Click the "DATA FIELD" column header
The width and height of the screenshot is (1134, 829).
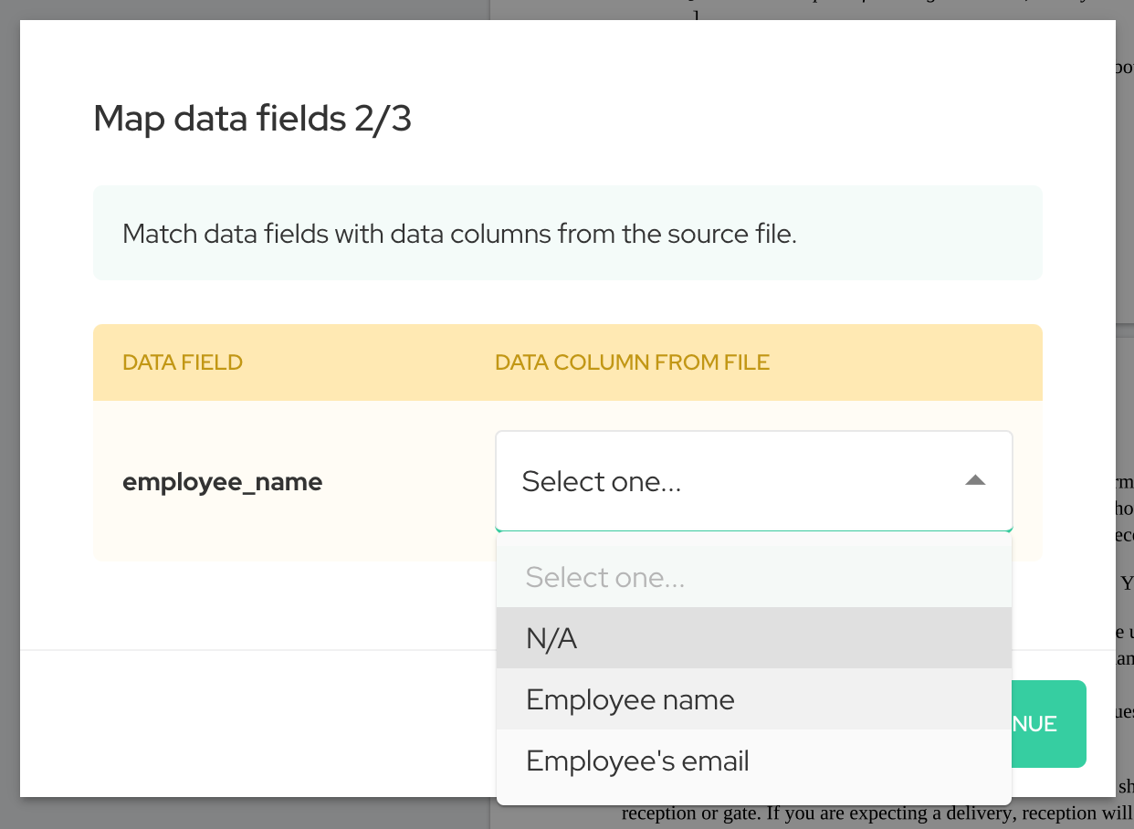point(182,362)
